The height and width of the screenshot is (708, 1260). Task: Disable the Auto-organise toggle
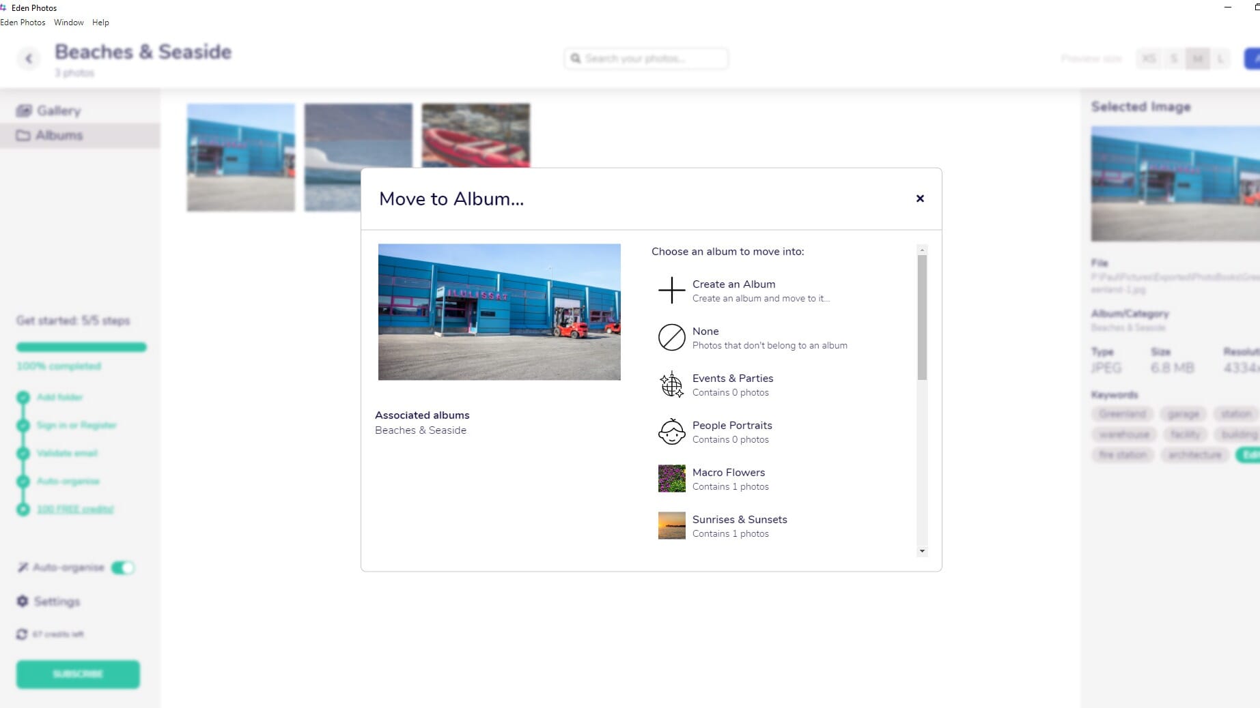coord(124,567)
